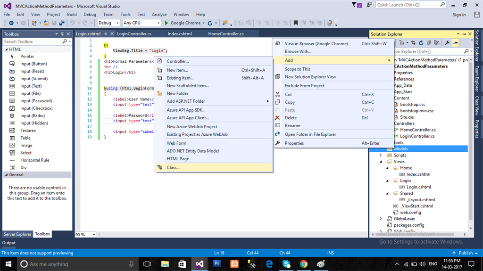This screenshot has height=271, width=483.
Task: Click the Collapse All icon in Solution Explorer
Action: (x=428, y=43)
